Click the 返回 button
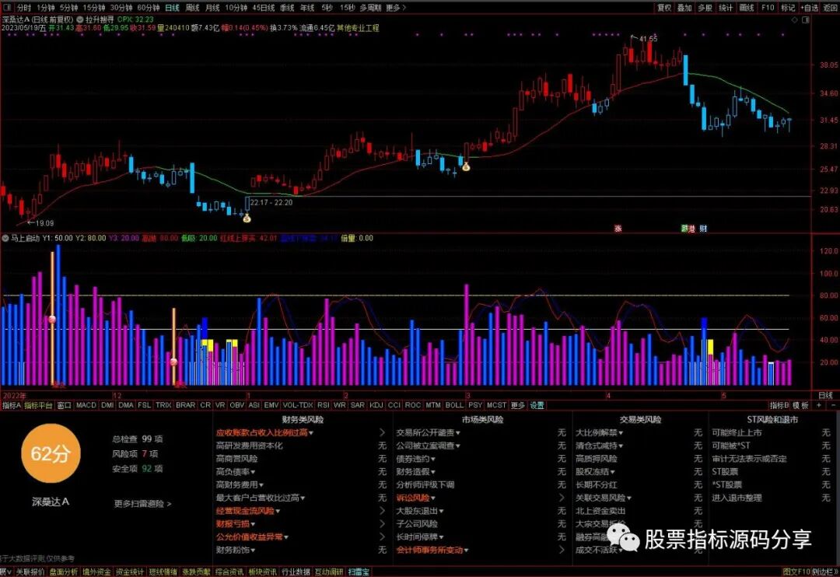This screenshot has height=577, width=840. point(831,8)
